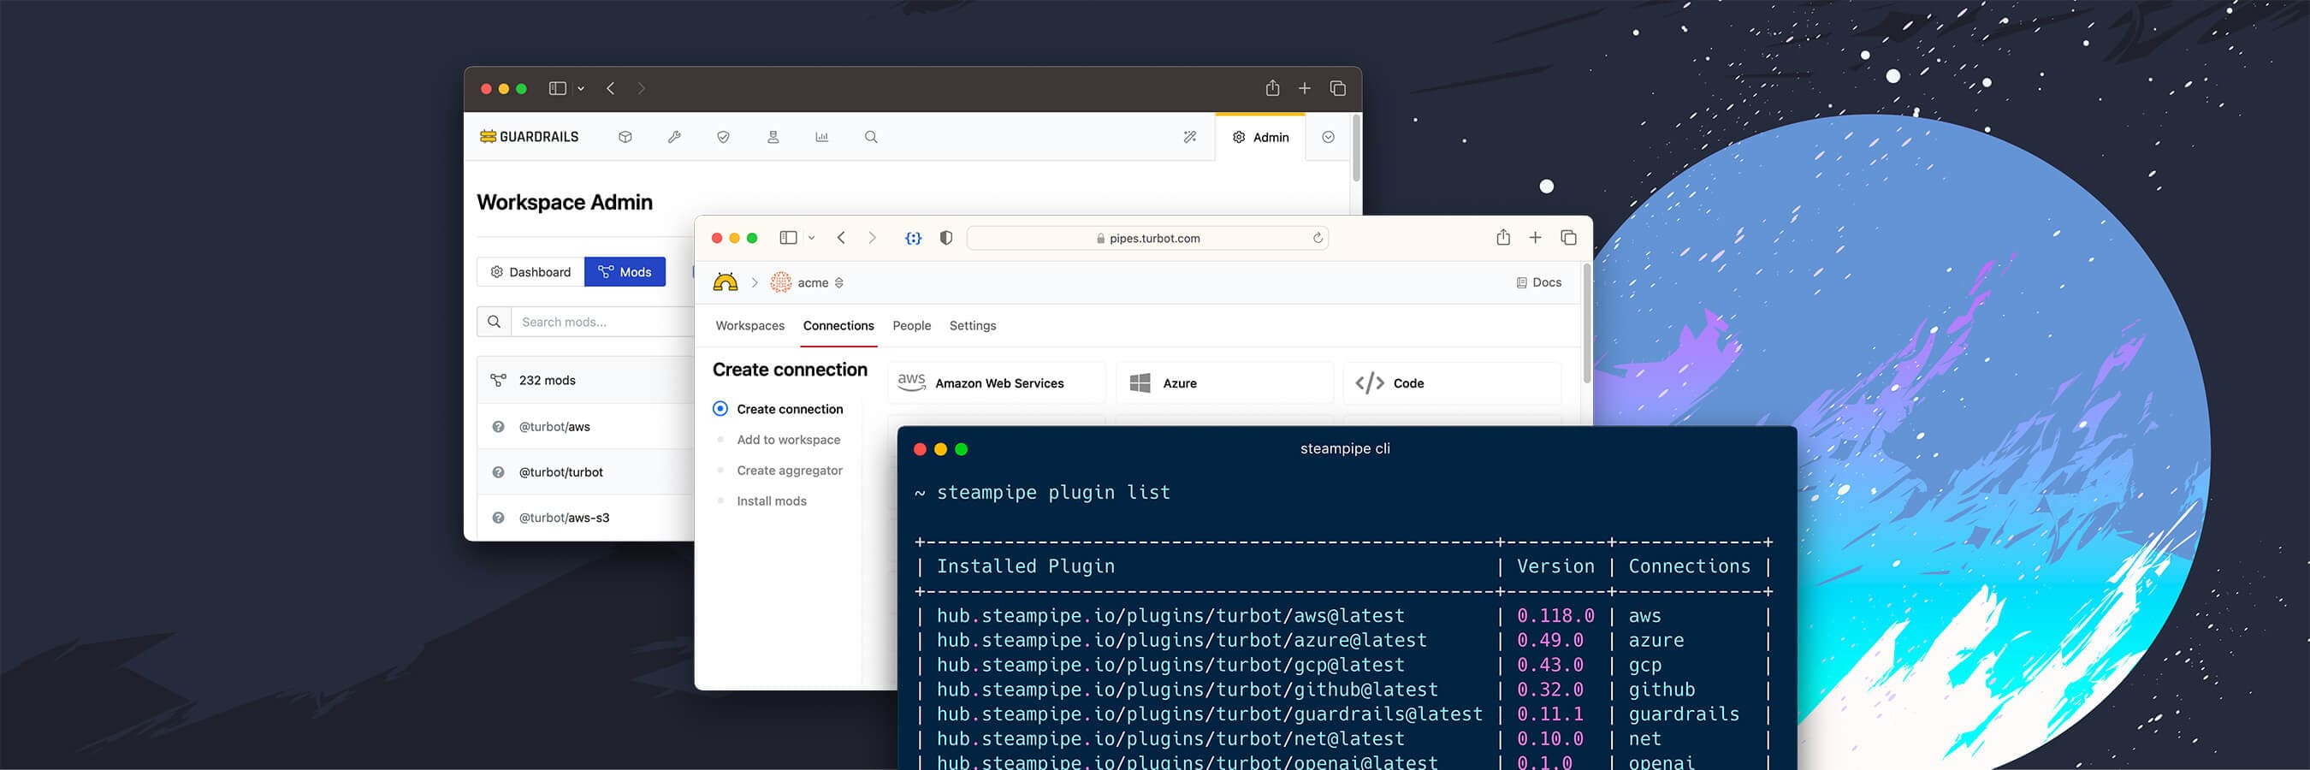Click the Search mods input field

602,322
